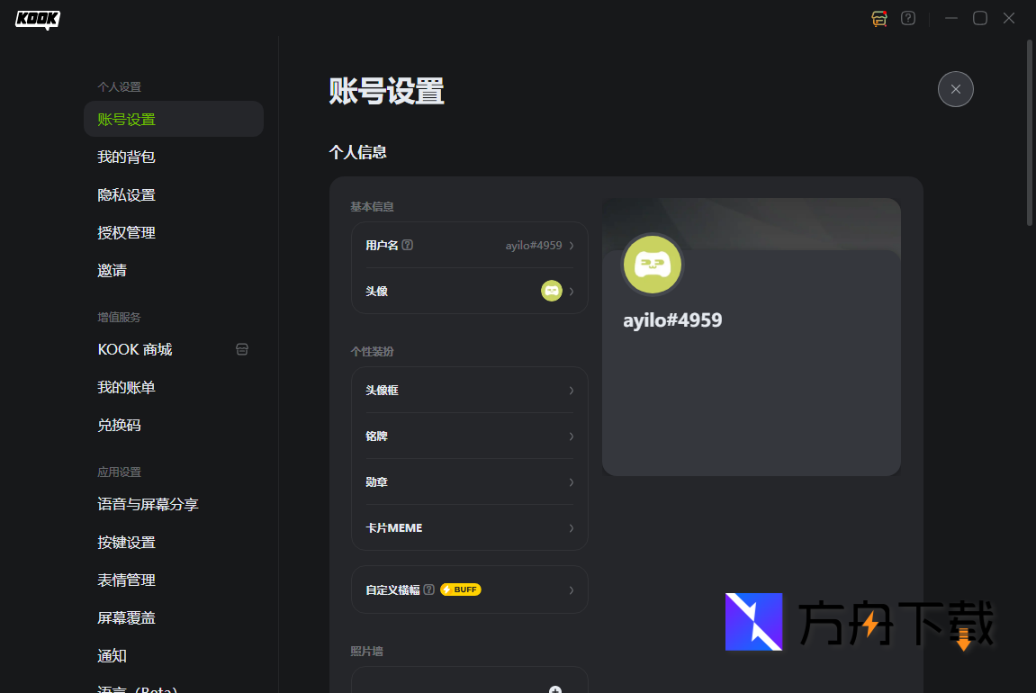This screenshot has height=693, width=1036.
Task: Click the ayilo#4959 profile avatar
Action: [652, 265]
